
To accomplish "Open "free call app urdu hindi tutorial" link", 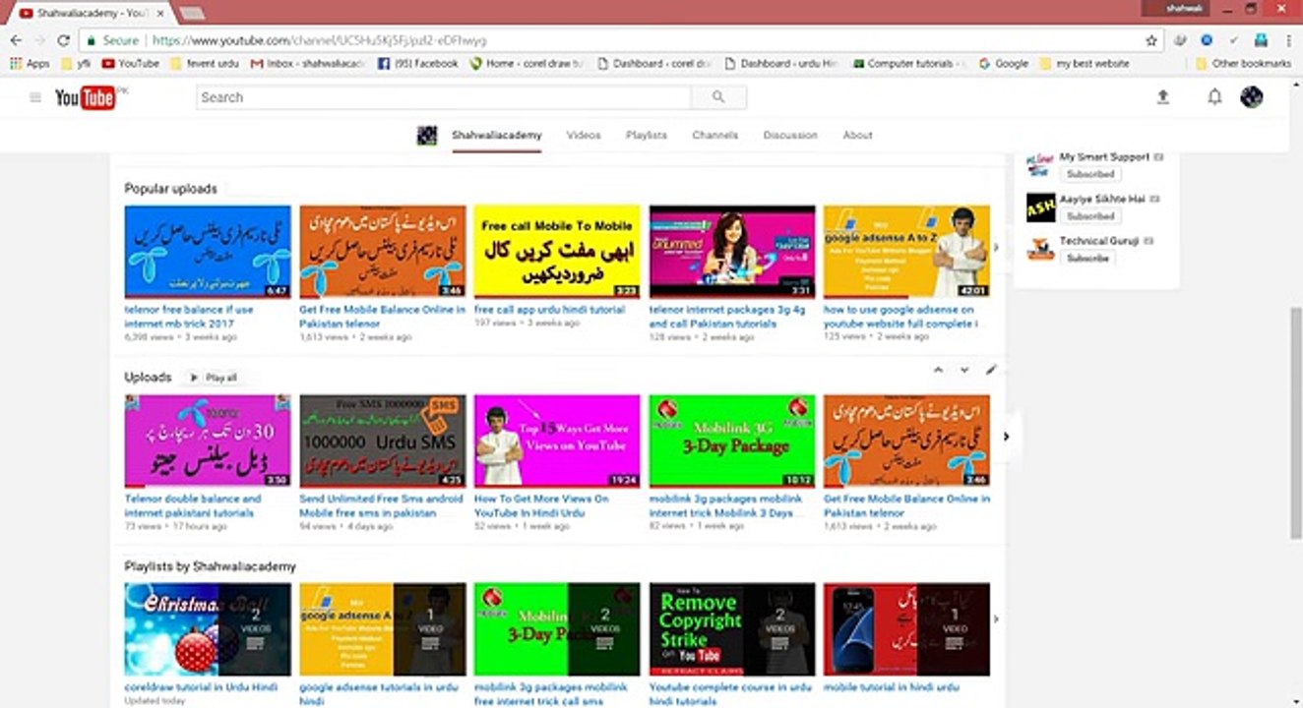I will point(549,310).
